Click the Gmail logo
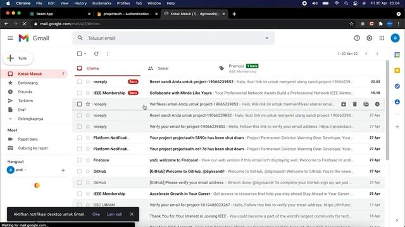This screenshot has width=405, height=227. 34,38
